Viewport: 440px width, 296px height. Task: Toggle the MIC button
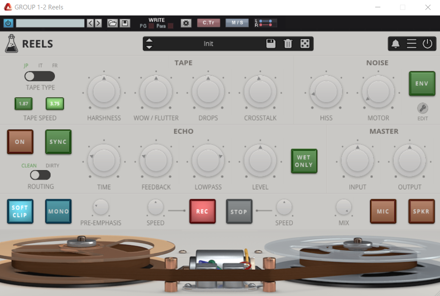click(383, 212)
